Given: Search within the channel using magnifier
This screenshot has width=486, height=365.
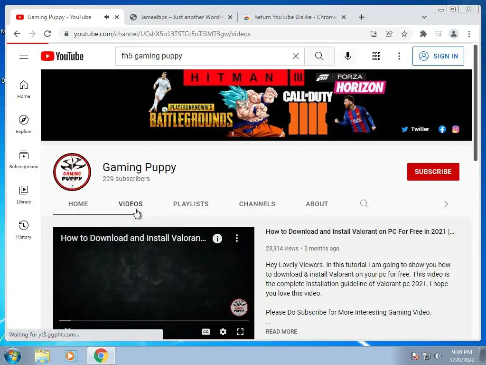Looking at the screenshot, I should pyautogui.click(x=364, y=204).
